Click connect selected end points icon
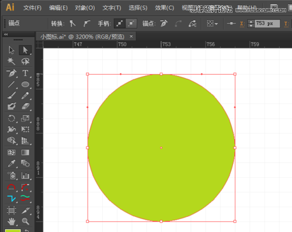 coord(178,23)
